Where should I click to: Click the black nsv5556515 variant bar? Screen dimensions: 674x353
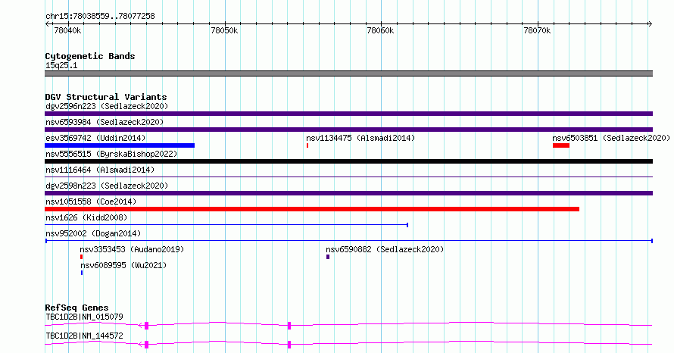click(x=348, y=161)
